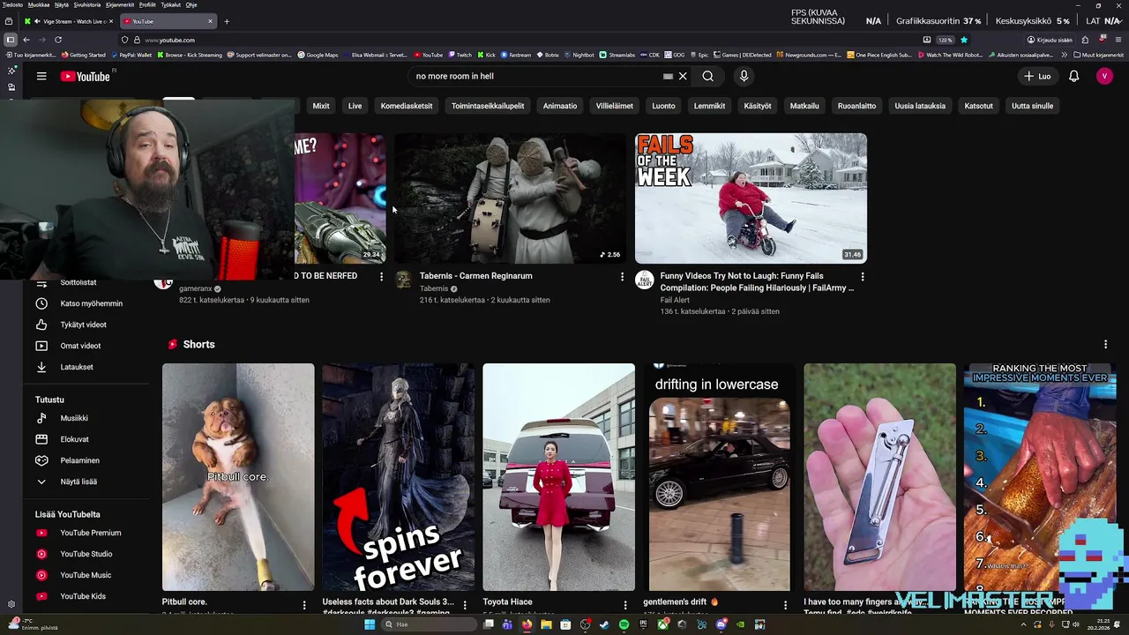Select the Uusia latauksia chip
The width and height of the screenshot is (1129, 635).
[920, 106]
